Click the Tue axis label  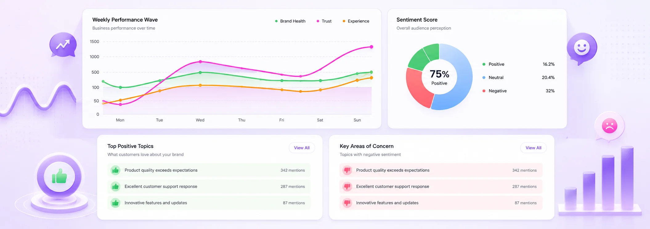click(x=159, y=120)
